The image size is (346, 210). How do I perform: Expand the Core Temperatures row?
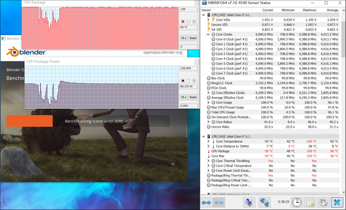click(x=208, y=141)
